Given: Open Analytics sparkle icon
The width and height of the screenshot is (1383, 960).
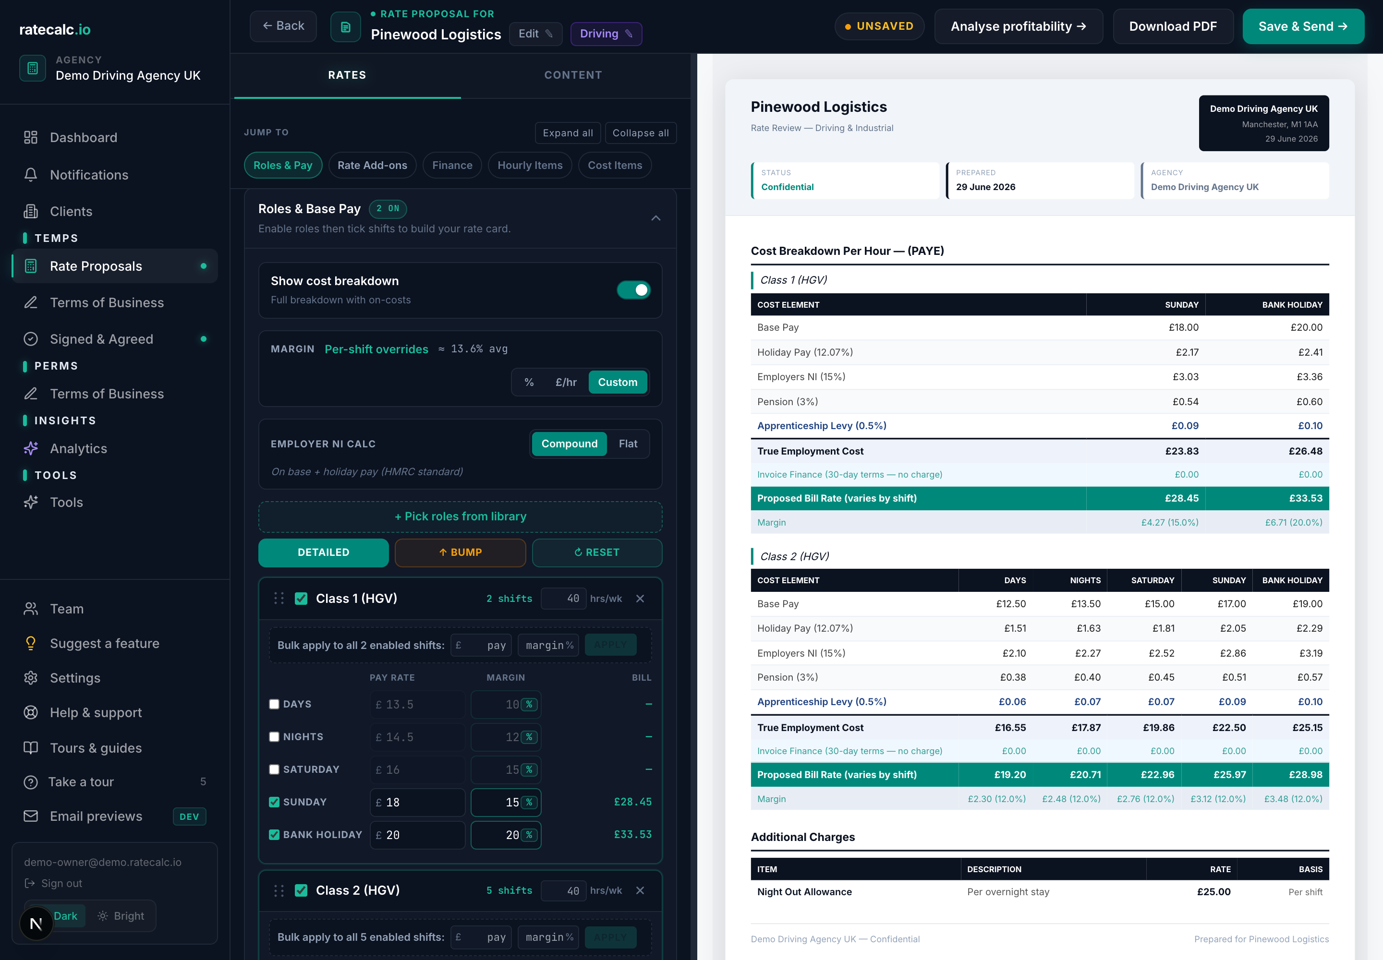Looking at the screenshot, I should 31,449.
